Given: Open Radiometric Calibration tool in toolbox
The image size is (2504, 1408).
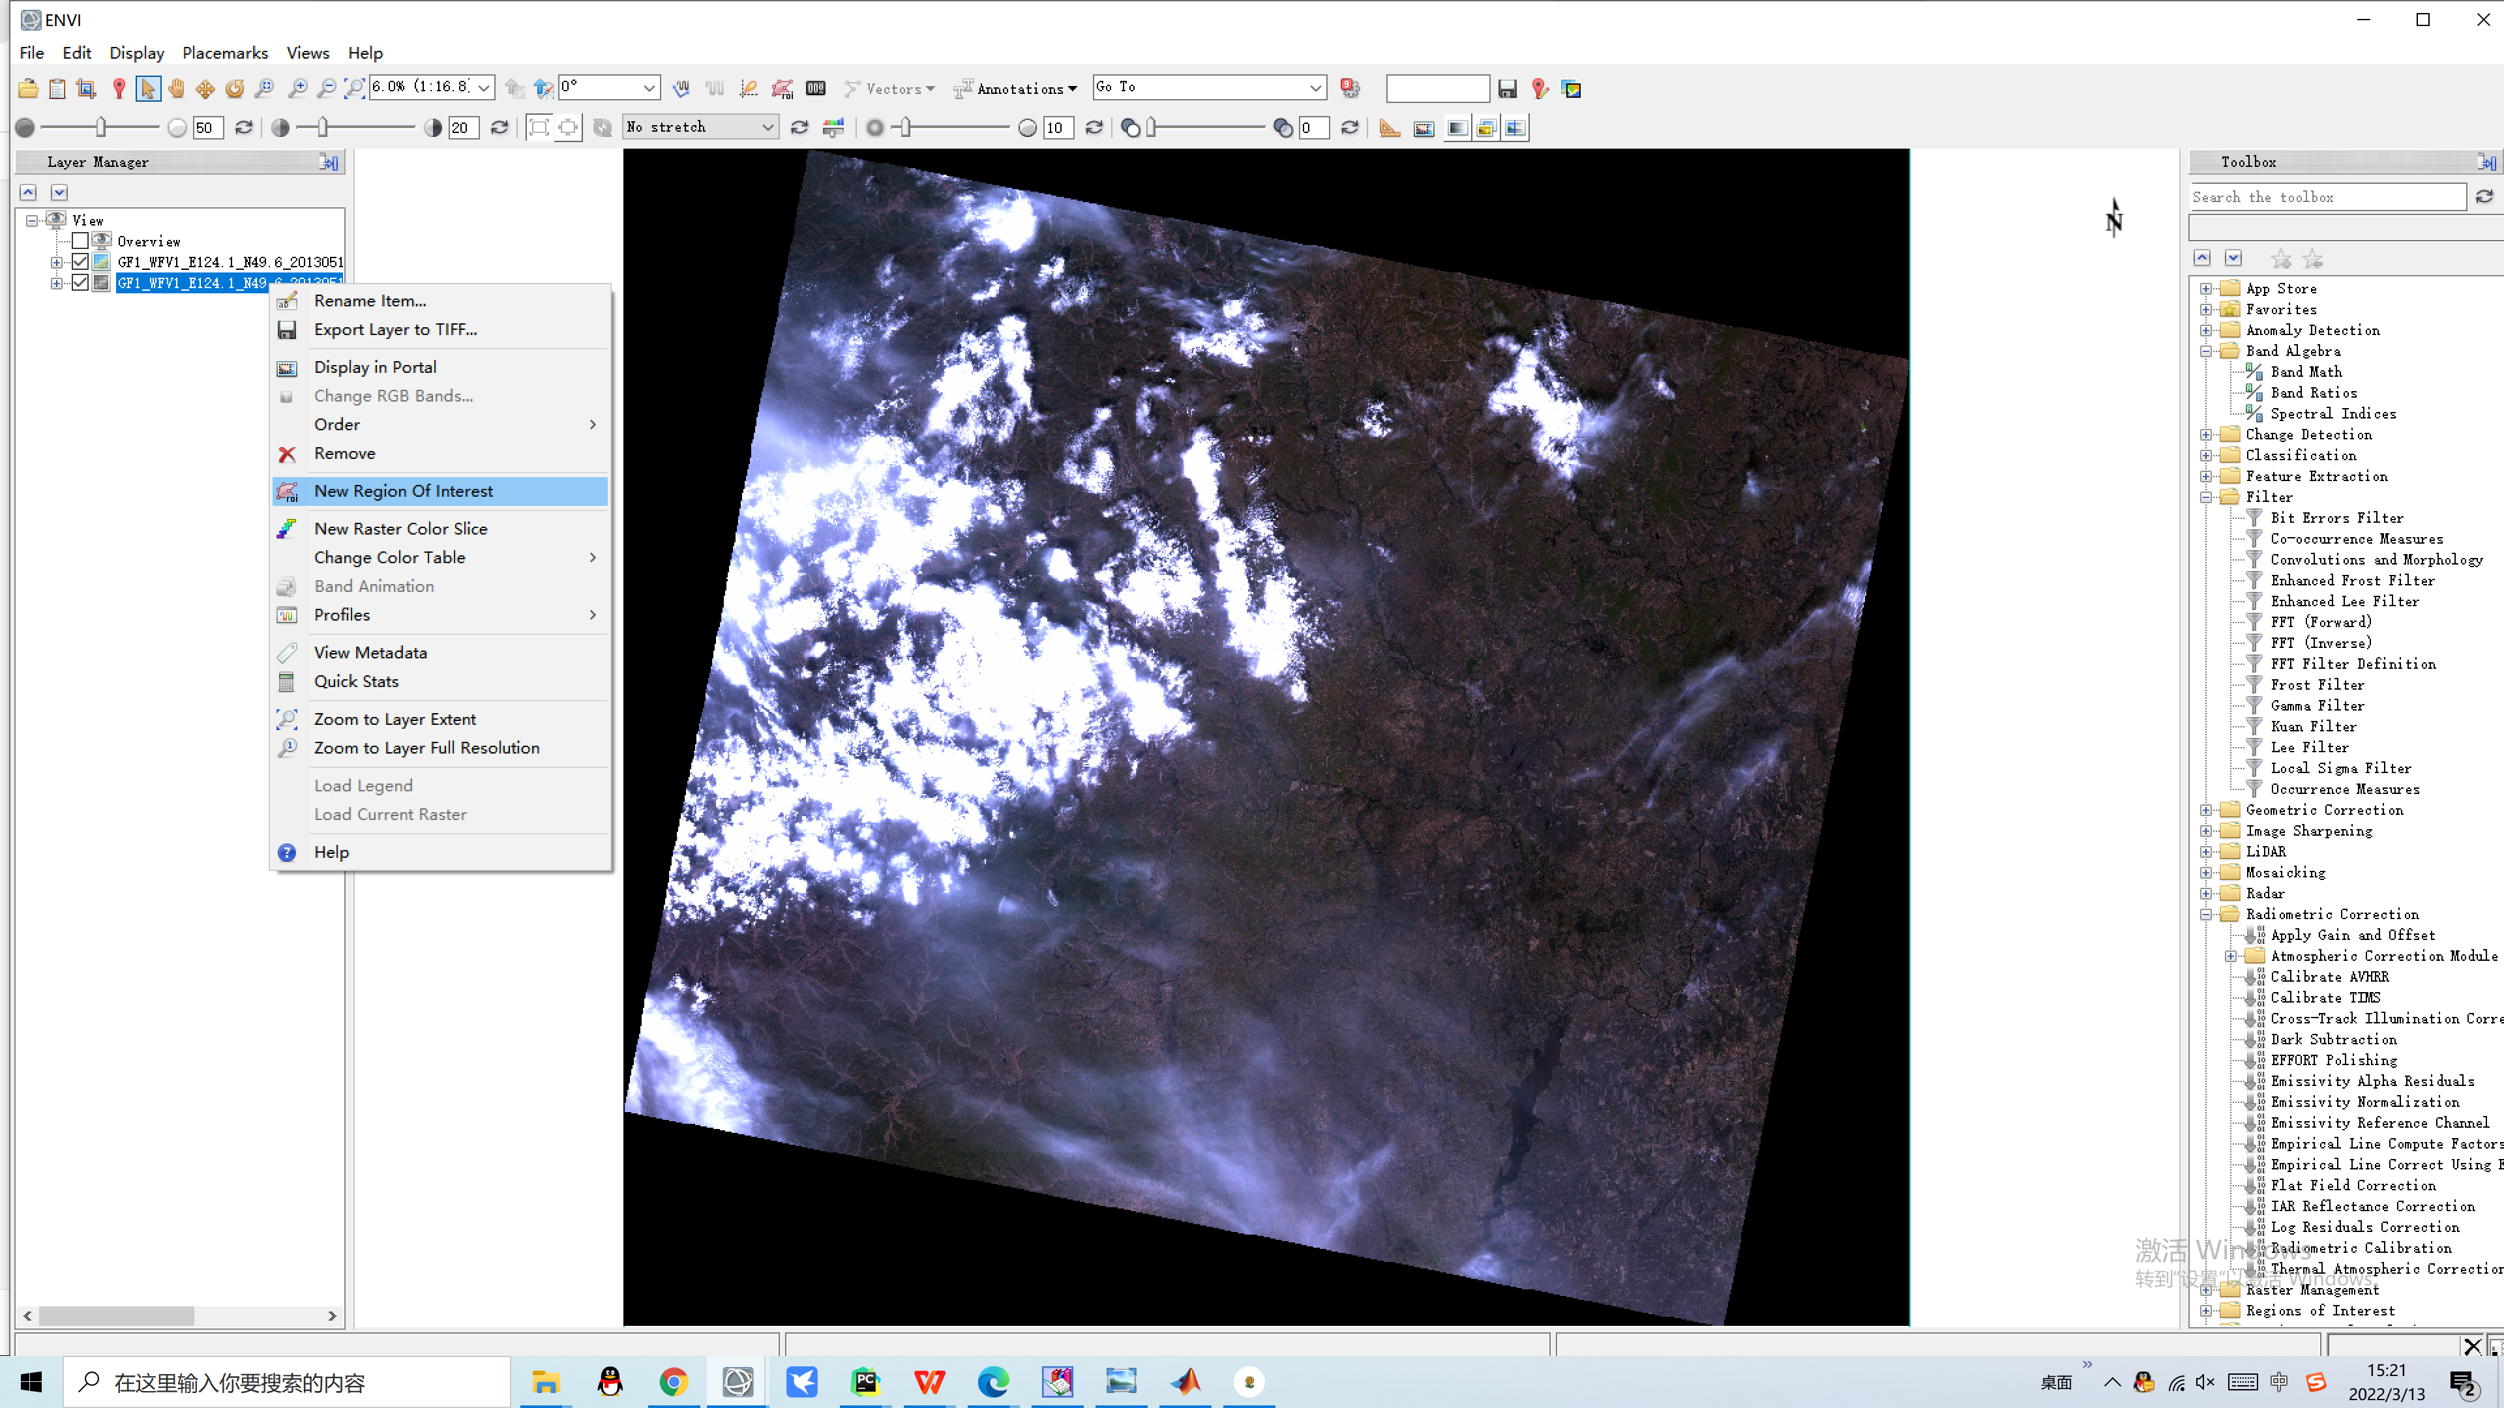Looking at the screenshot, I should [2360, 1248].
